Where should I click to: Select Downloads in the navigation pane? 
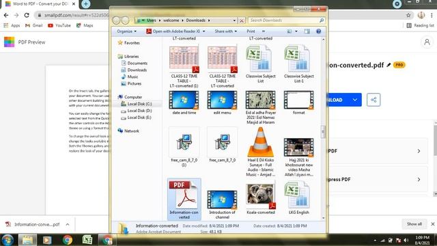[134, 70]
